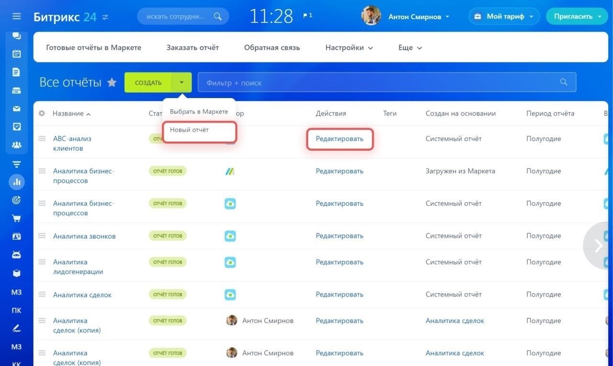The height and width of the screenshot is (366, 613).
Task: Open the Documents icon in sidebar
Action: click(17, 72)
